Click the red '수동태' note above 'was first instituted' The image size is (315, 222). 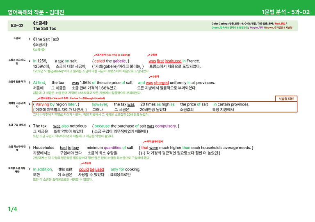[154, 55]
